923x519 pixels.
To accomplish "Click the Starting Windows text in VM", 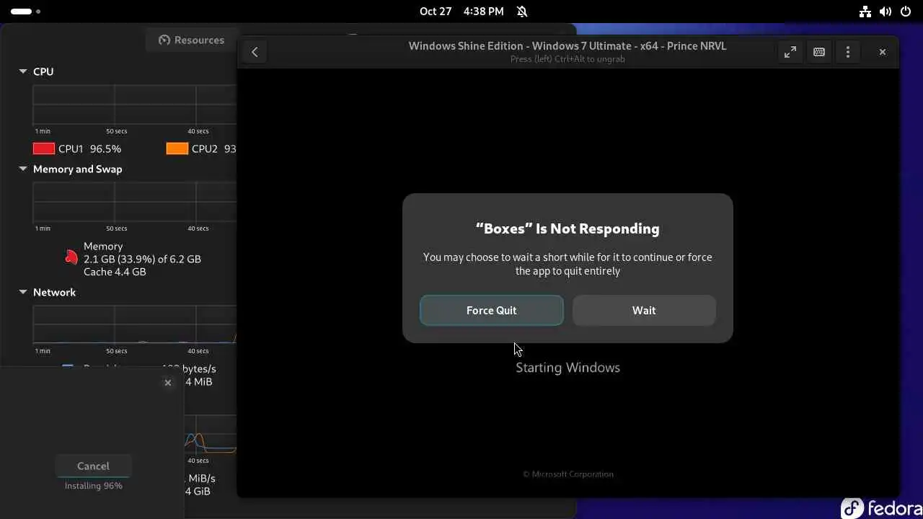I will (x=568, y=368).
